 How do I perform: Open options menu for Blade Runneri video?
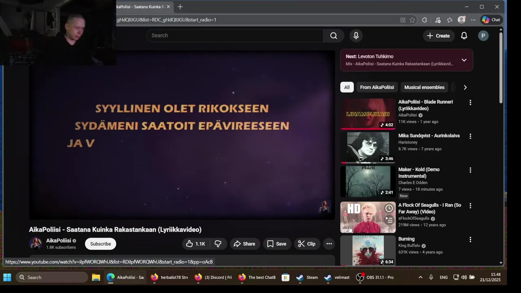click(x=470, y=103)
